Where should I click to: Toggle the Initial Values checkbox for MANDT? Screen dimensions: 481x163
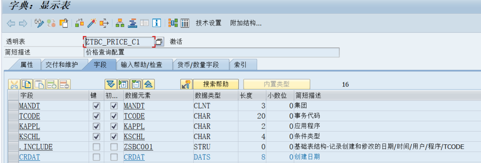[114, 106]
